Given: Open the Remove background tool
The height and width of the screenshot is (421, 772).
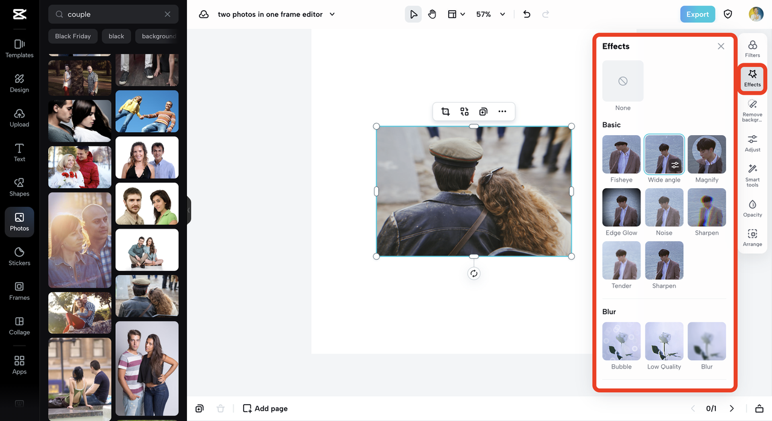Looking at the screenshot, I should point(752,112).
